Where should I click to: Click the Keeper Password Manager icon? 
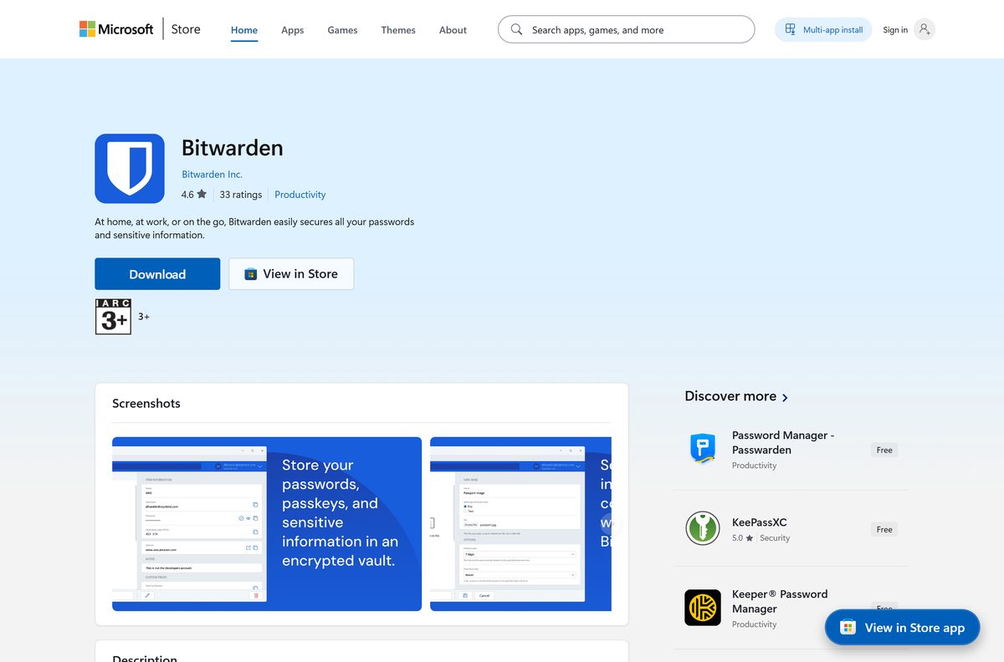(x=703, y=608)
